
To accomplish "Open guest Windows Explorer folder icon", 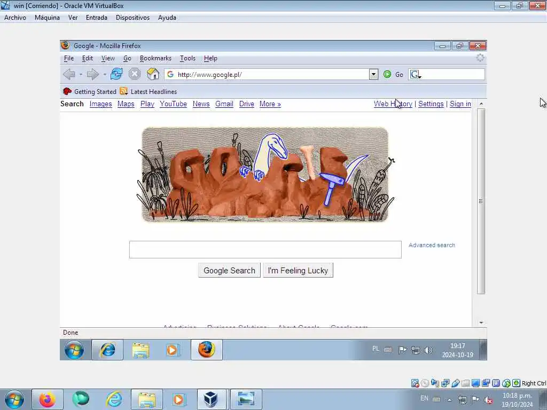I will [140, 350].
